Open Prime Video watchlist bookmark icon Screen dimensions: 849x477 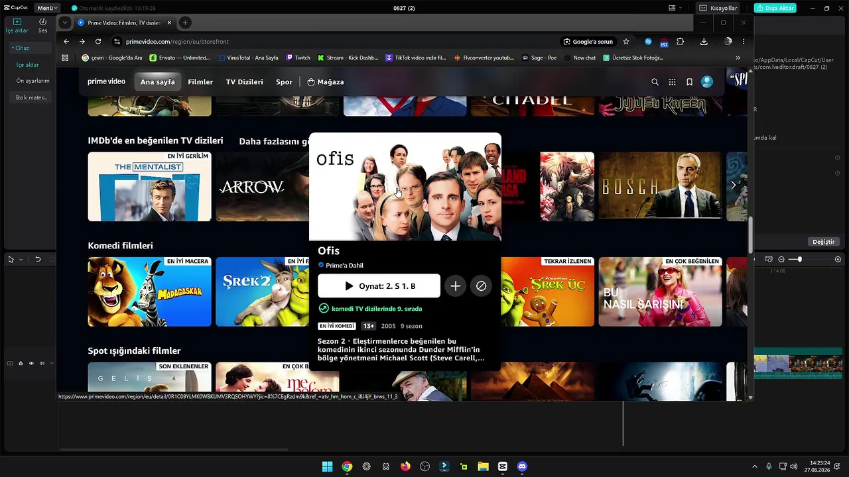689,82
